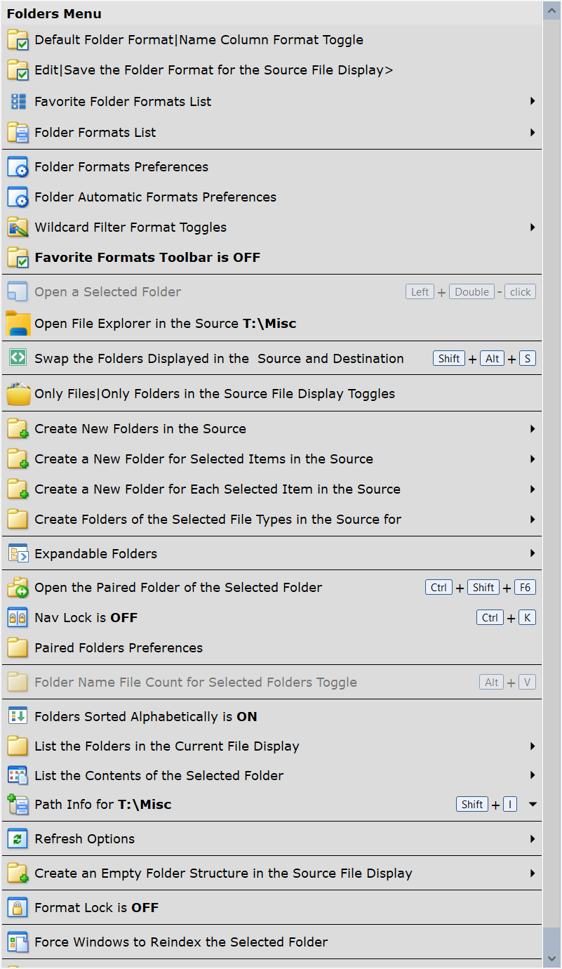The height and width of the screenshot is (969, 562).
Task: Expand Create New Folders in the Source arrow
Action: [x=533, y=429]
